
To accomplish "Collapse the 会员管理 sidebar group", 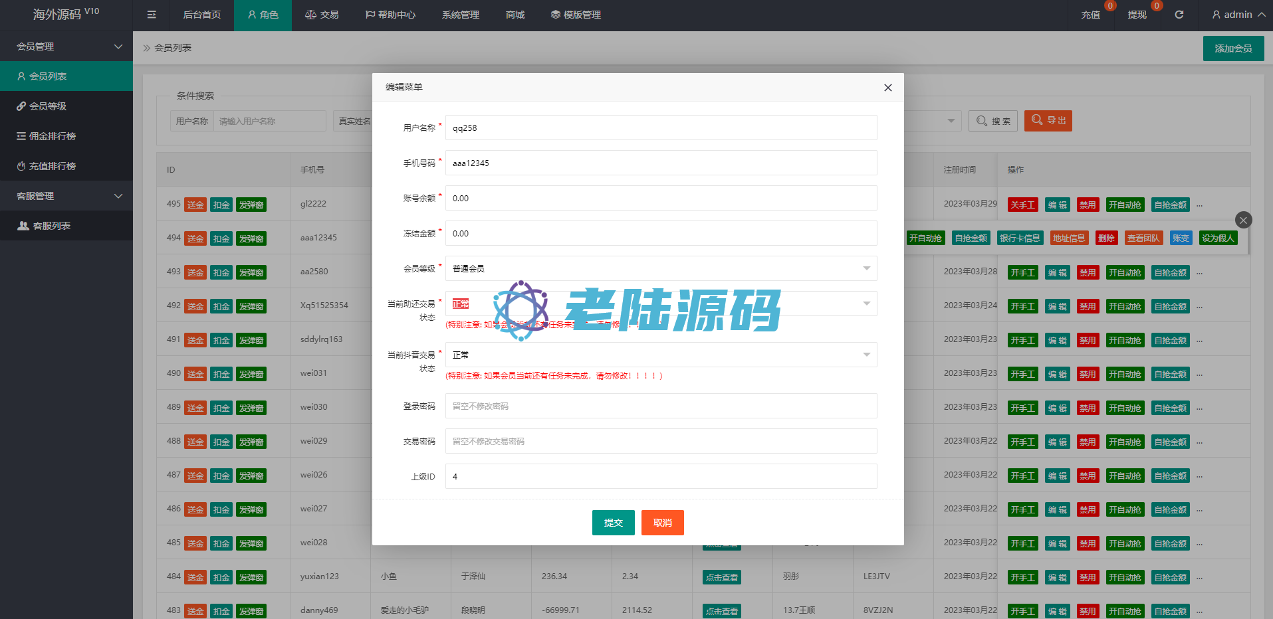I will point(66,46).
